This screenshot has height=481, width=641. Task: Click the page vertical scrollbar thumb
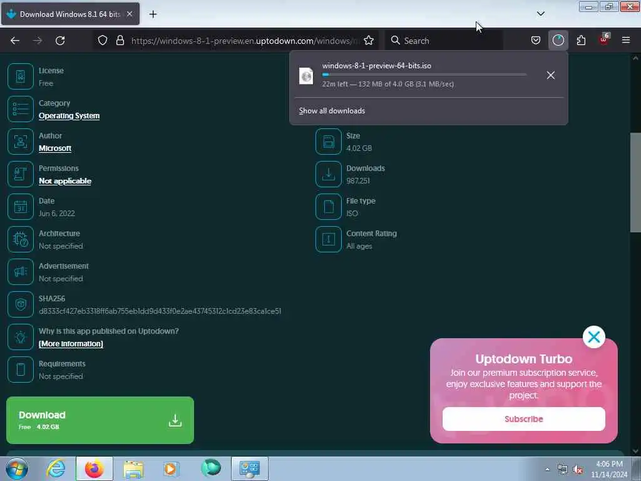tap(635, 182)
